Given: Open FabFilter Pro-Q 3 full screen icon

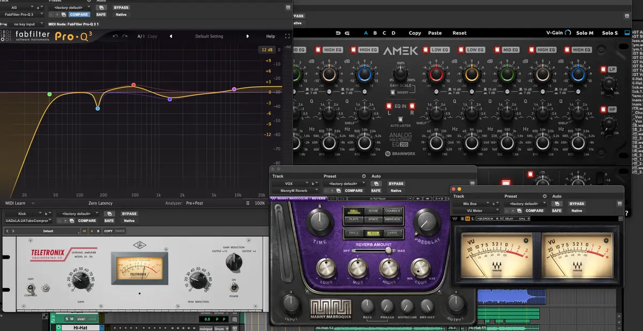Looking at the screenshot, I should click(x=288, y=36).
